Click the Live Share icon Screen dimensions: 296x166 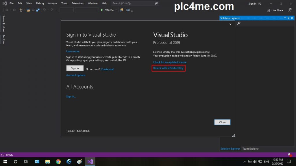[x=269, y=10]
